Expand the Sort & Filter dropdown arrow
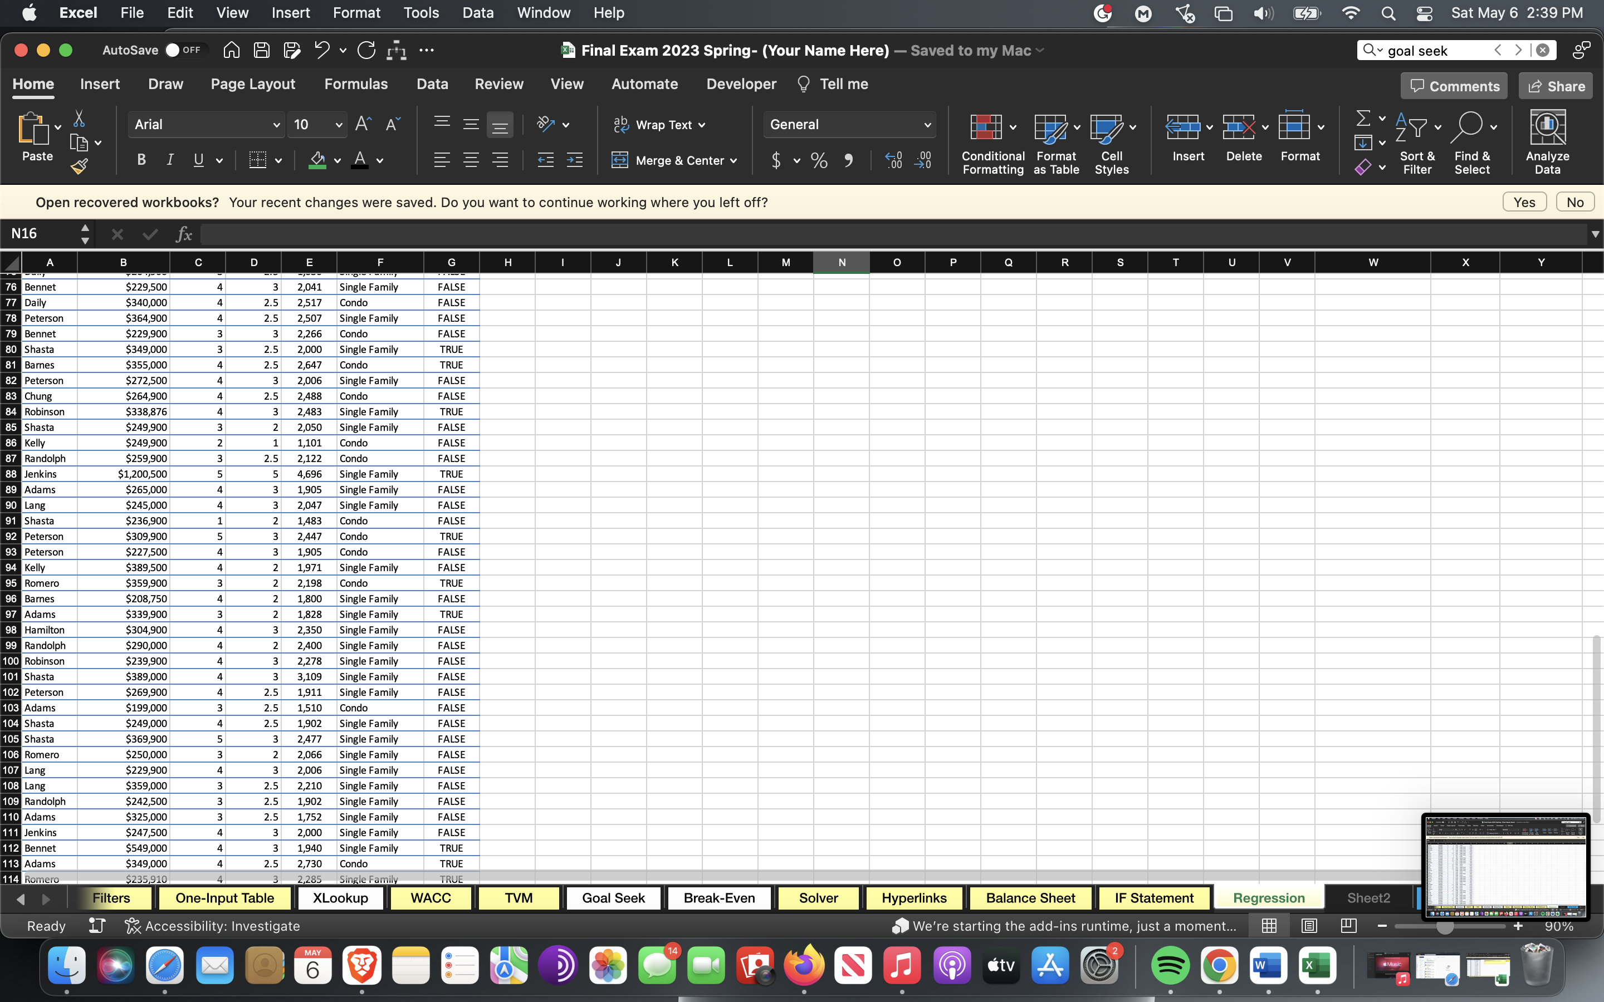Screen dimensions: 1604x1002 1437,127
